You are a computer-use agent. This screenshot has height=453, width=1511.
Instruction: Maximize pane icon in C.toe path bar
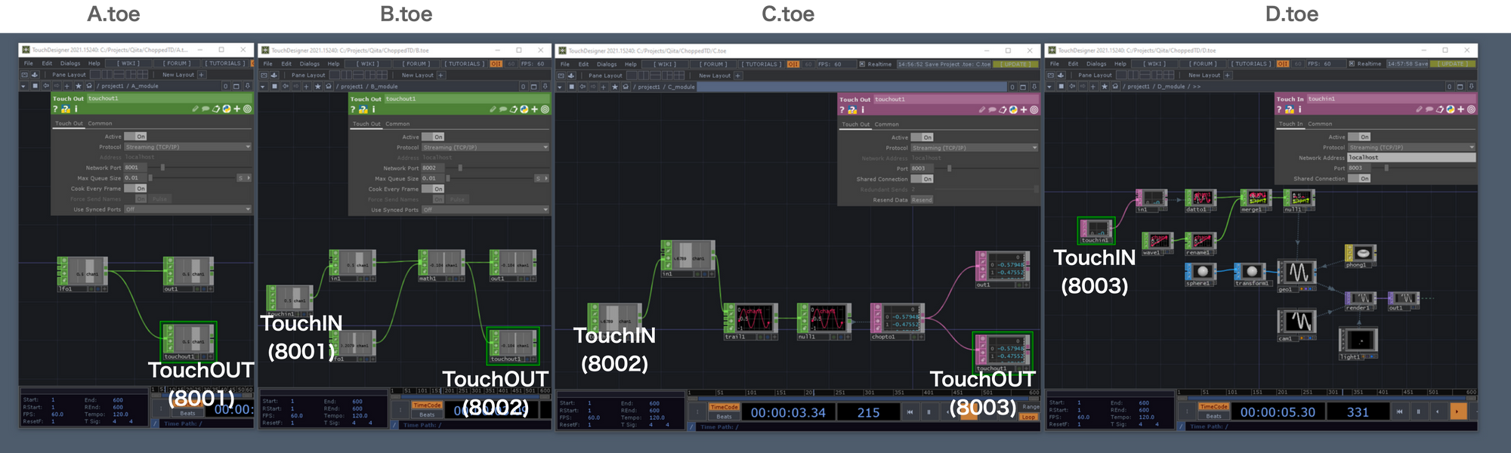coord(1023,87)
